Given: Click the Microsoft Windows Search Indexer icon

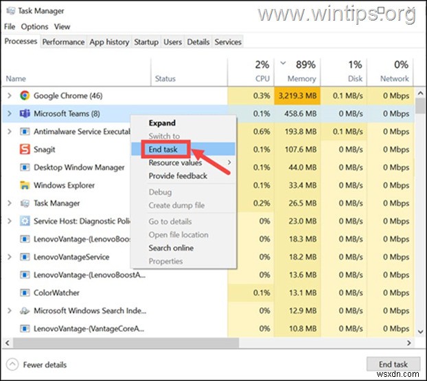Looking at the screenshot, I should click(x=25, y=311).
